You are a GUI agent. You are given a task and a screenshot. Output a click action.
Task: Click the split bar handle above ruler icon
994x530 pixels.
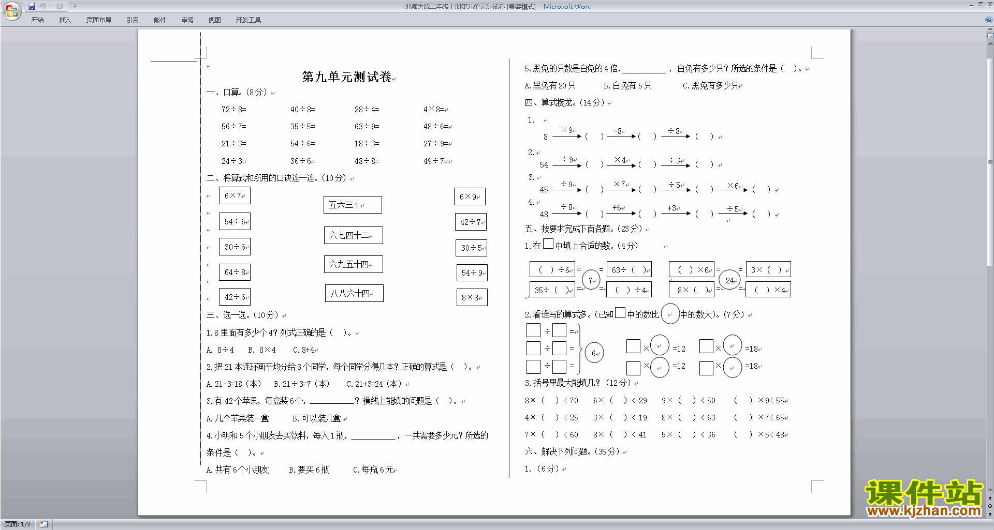coord(990,29)
